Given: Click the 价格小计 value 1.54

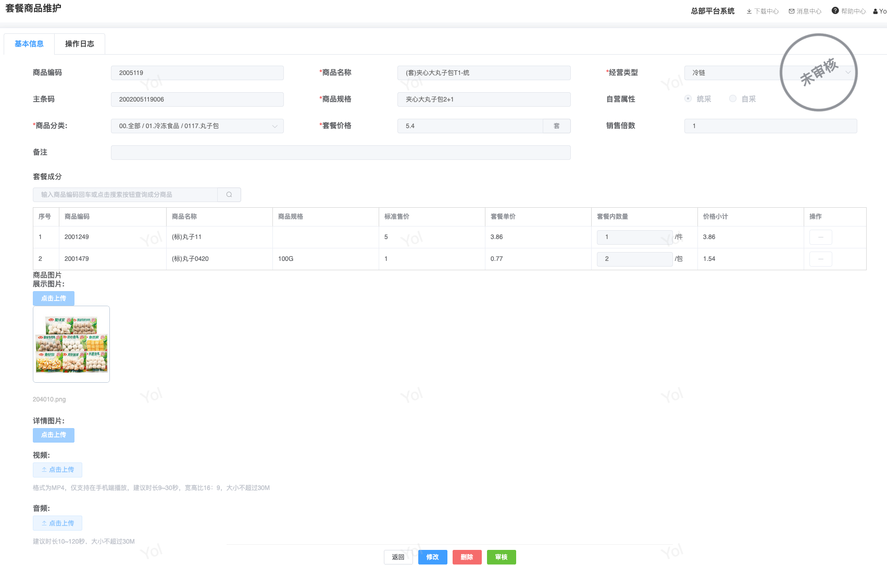Looking at the screenshot, I should (709, 259).
